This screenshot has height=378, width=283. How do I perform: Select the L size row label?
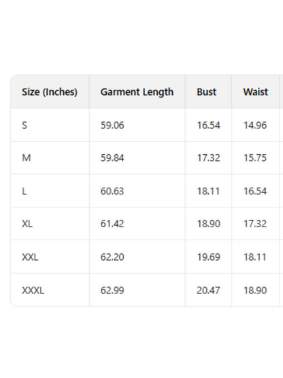[24, 191]
